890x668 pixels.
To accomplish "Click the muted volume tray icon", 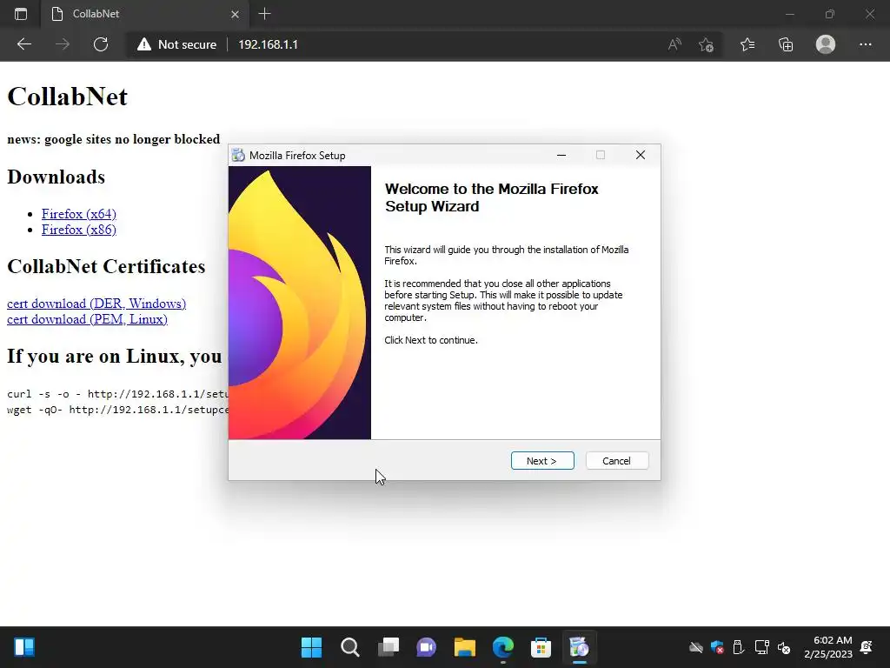I will point(784,647).
